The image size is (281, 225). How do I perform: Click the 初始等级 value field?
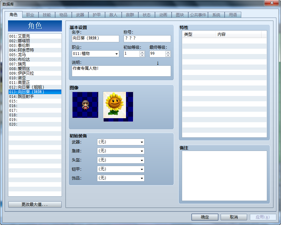132,54
